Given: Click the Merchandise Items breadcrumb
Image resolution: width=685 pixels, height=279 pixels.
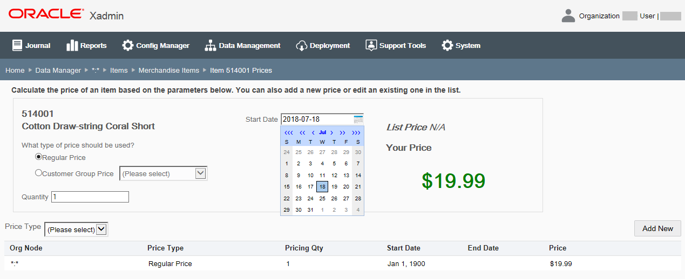Looking at the screenshot, I should pos(168,71).
